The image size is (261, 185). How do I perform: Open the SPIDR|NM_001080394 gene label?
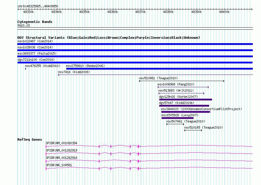[62, 143]
